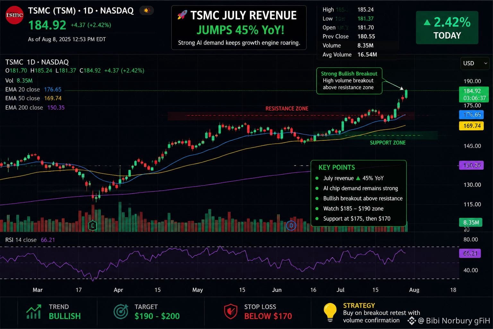Image resolution: width=493 pixels, height=329 pixels.
Task: Click the green SUPPORT ZONE label
Action: (388, 143)
